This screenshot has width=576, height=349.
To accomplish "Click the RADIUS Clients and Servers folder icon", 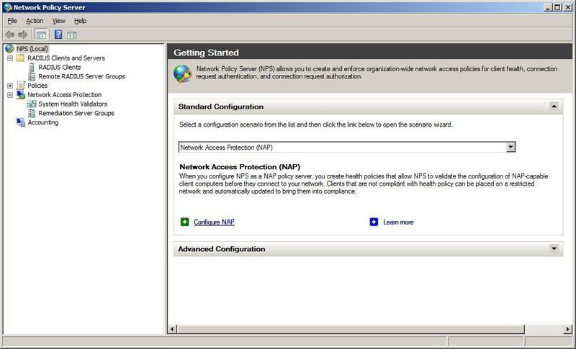I will tap(21, 58).
